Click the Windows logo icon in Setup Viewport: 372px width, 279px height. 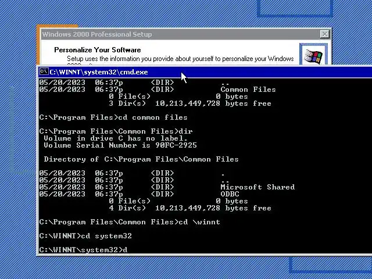[x=313, y=56]
